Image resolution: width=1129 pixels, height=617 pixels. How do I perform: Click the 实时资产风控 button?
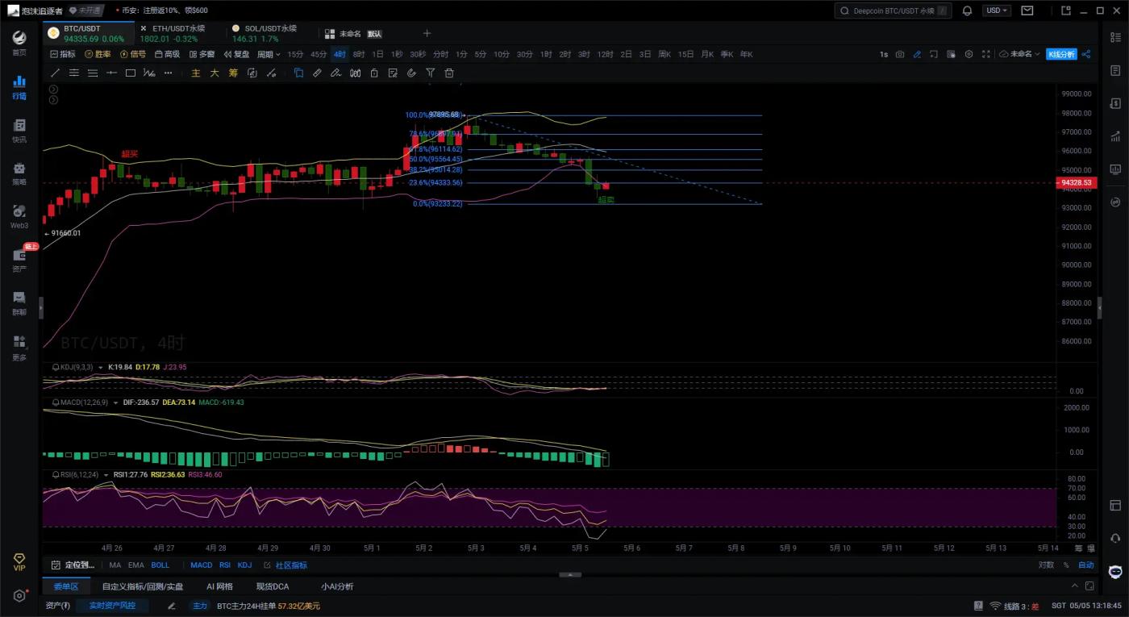point(112,606)
